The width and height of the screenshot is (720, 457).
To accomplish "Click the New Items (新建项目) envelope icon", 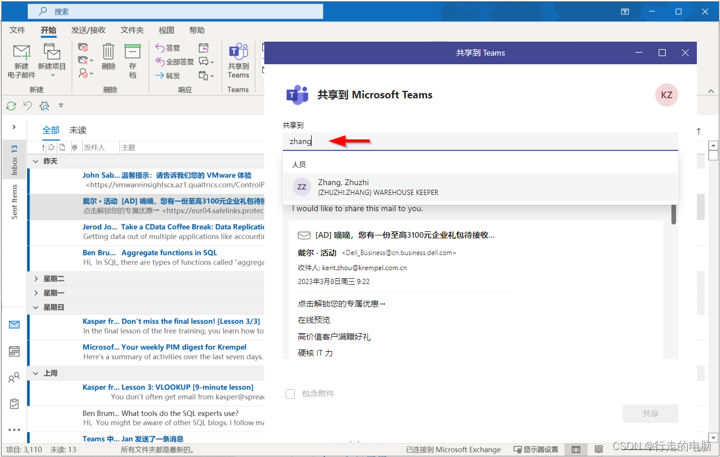I will click(x=51, y=52).
